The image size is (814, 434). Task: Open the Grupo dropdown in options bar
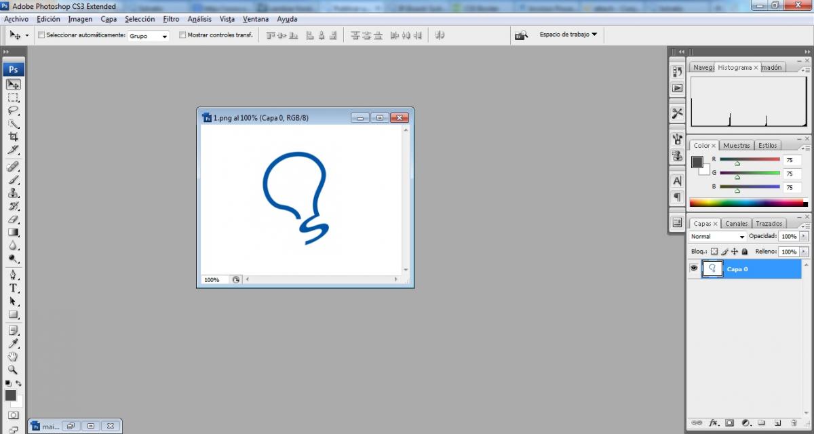coord(149,36)
